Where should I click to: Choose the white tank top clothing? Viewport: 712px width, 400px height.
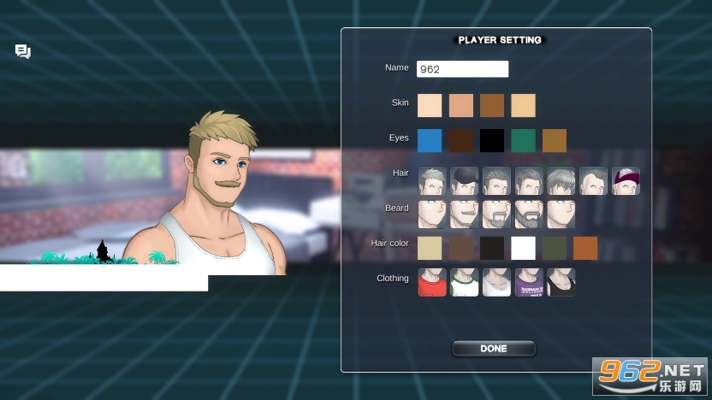496,283
